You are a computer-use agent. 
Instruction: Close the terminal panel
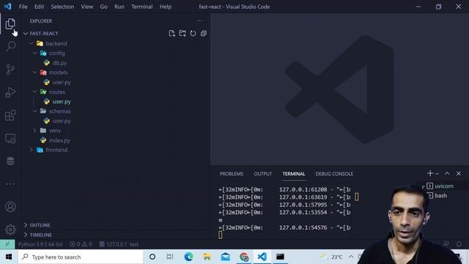point(459,173)
